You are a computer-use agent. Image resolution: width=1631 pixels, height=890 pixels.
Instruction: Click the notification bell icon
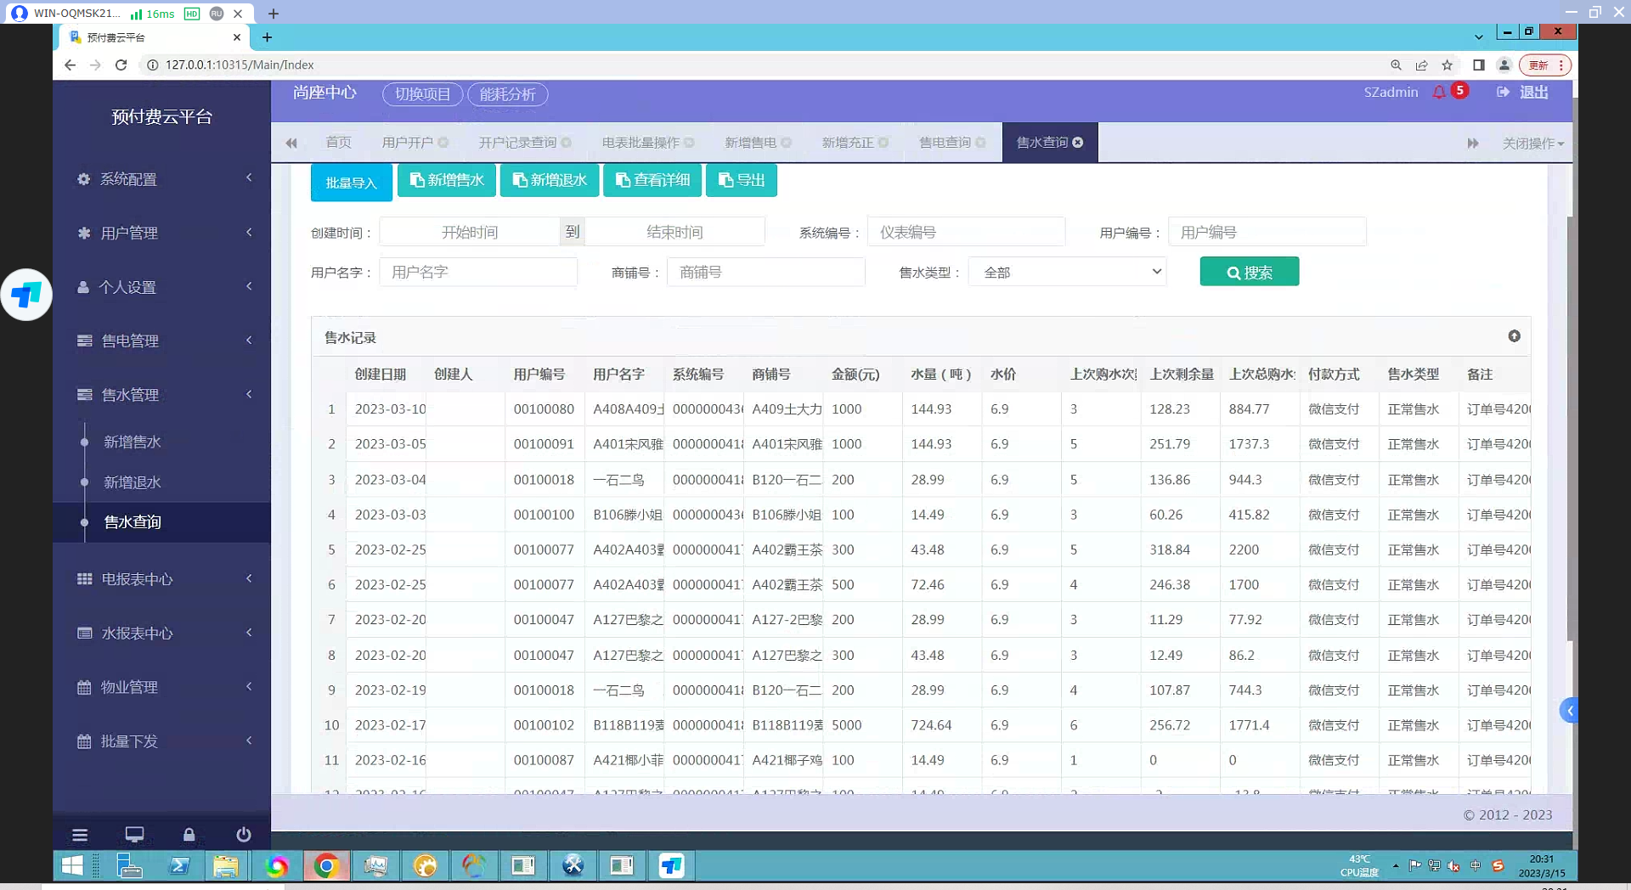point(1439,92)
